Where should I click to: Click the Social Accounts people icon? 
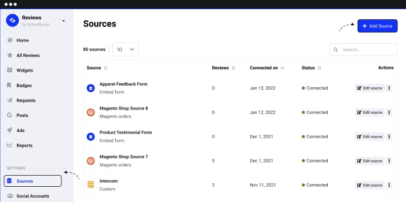10,196
